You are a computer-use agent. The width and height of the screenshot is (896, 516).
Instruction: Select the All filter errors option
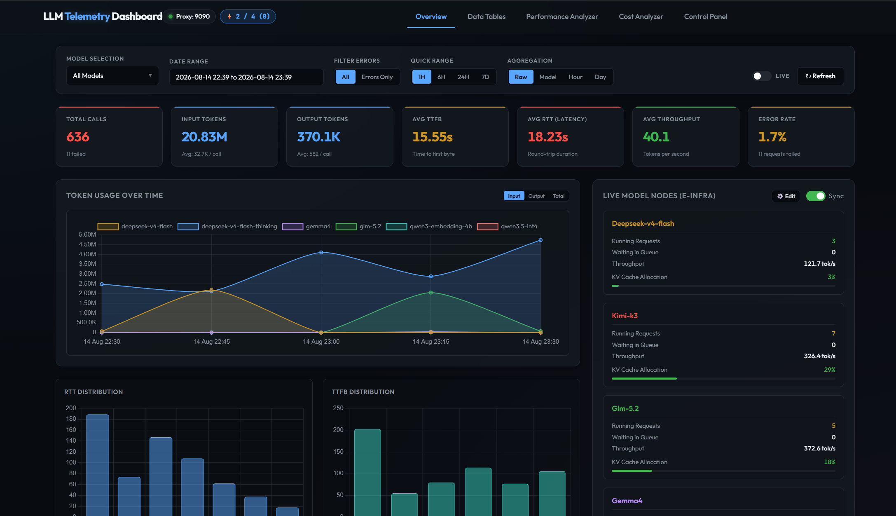point(345,77)
